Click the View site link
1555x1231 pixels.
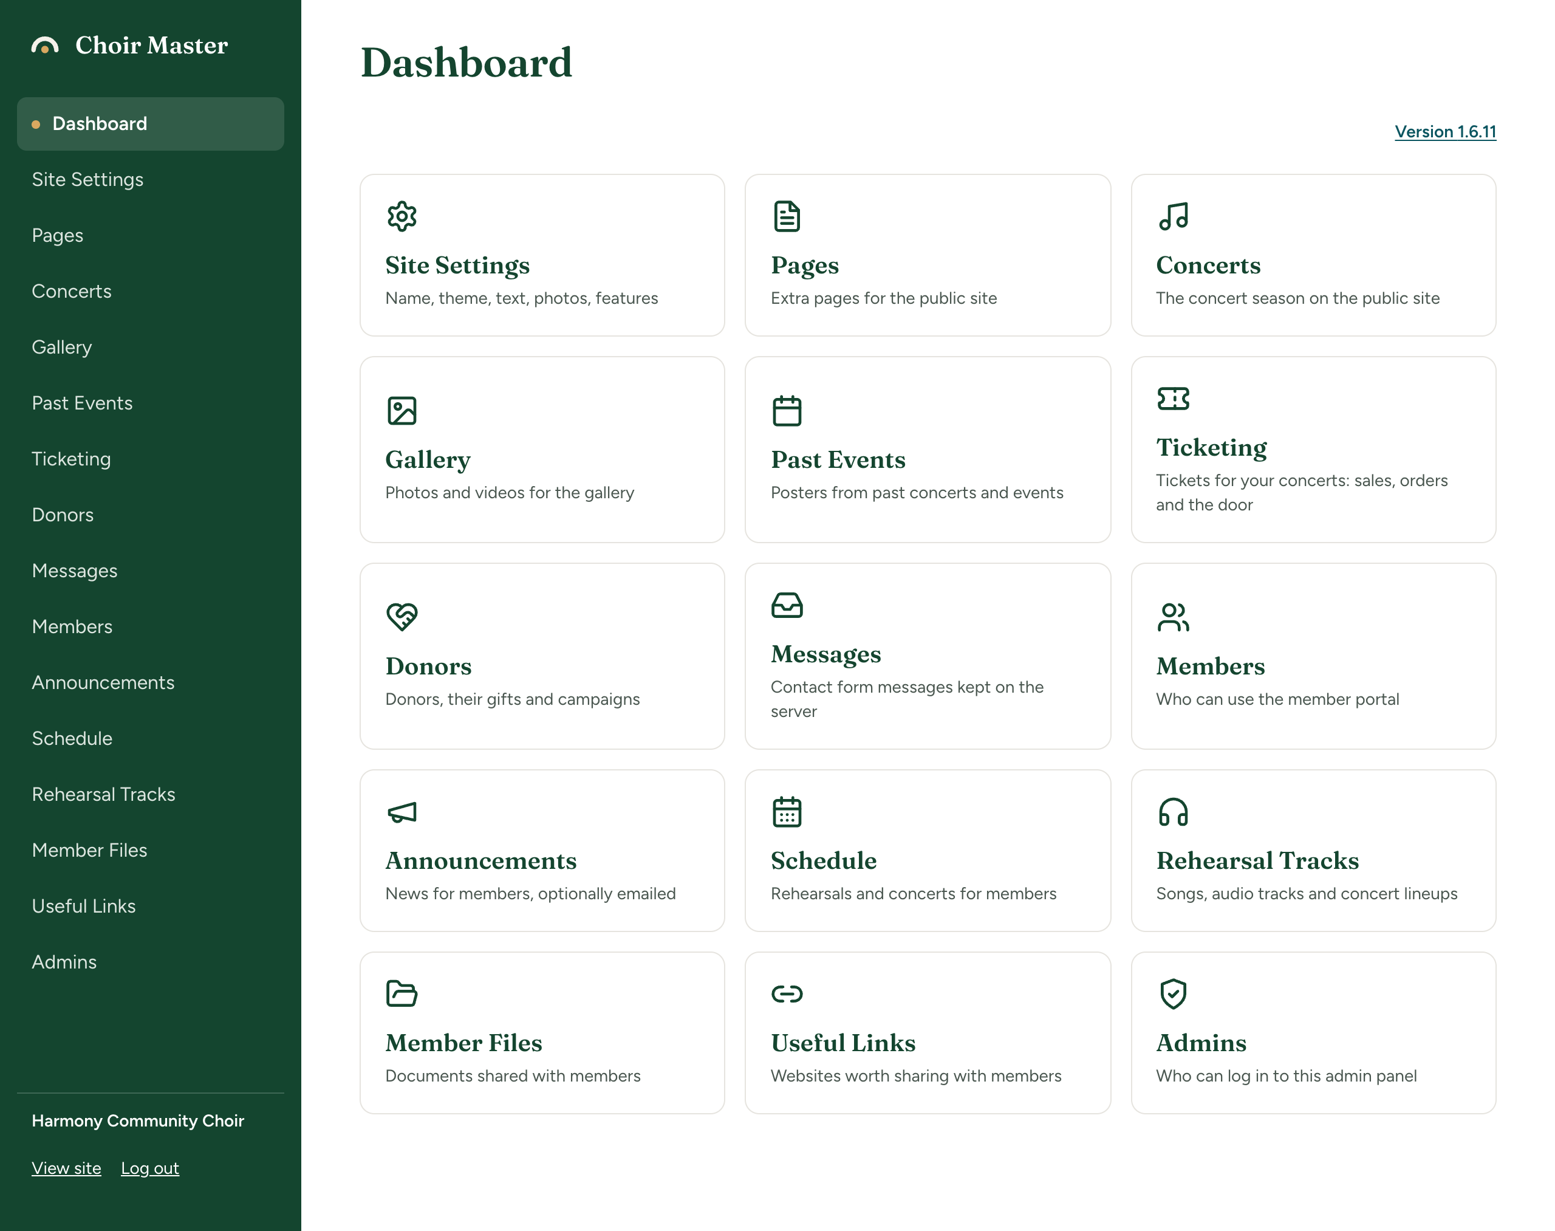click(x=66, y=1168)
